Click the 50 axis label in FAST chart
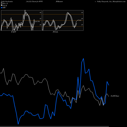 (x=40, y=19)
